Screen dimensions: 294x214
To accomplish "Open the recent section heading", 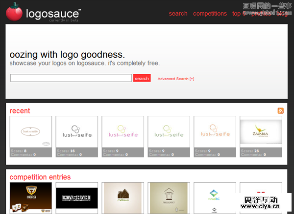I will [20, 110].
